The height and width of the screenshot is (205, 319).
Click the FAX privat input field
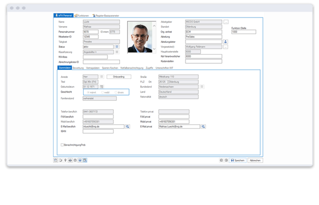click(174, 117)
